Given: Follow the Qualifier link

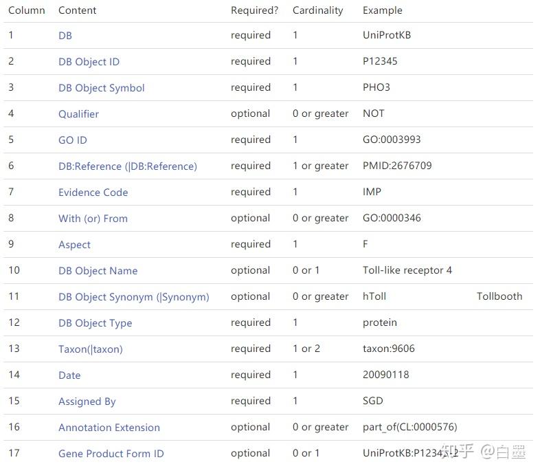Looking at the screenshot, I should tap(78, 114).
